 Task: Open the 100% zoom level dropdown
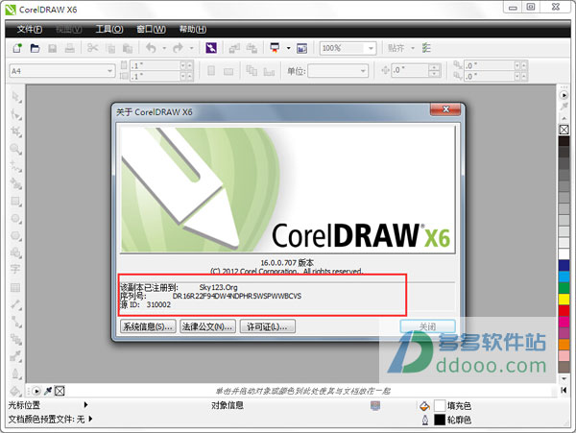(371, 48)
